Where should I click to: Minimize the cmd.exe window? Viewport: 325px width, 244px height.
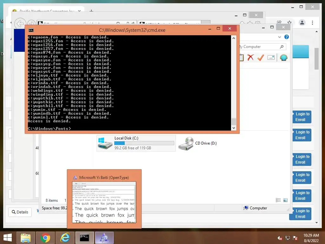pos(210,29)
